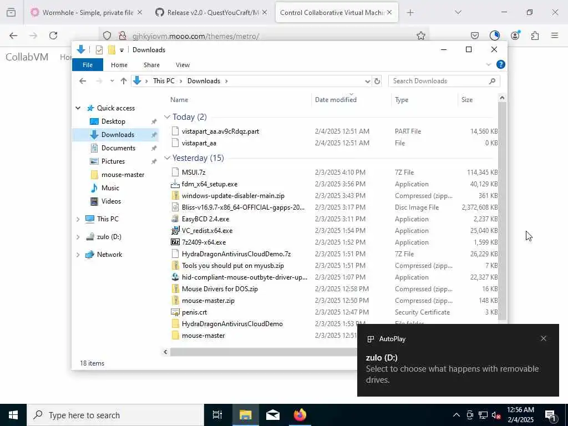The height and width of the screenshot is (426, 568).
Task: Click New Folder icon in Explorer title bar
Action: [111, 49]
